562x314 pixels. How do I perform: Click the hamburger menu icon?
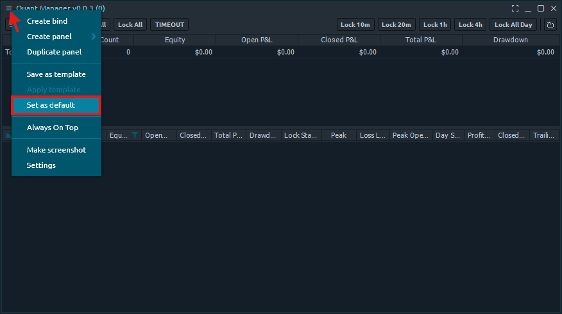click(x=8, y=8)
